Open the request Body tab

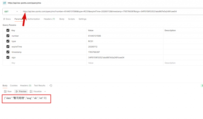point(62,19)
